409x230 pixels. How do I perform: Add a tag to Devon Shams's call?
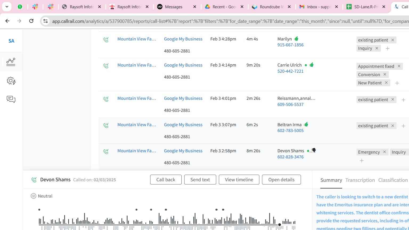tap(362, 161)
